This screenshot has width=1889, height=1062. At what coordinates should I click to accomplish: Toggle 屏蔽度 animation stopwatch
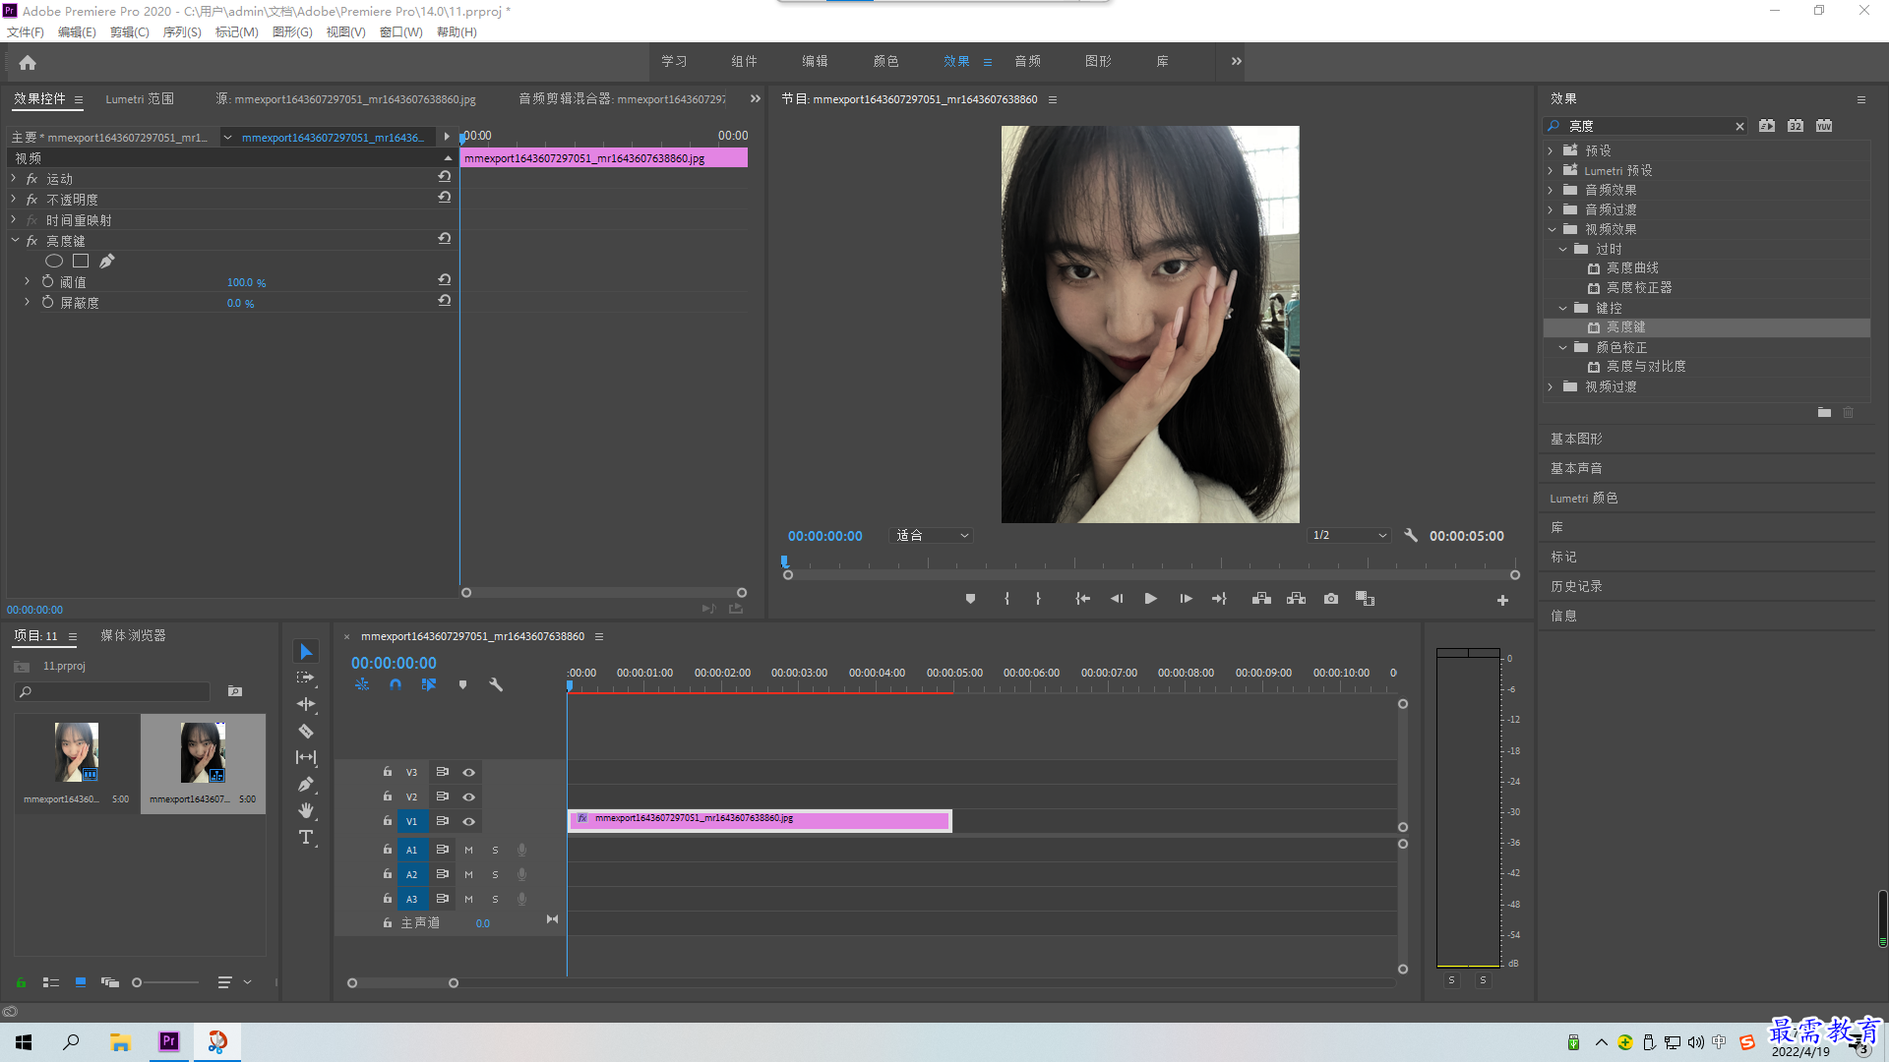tap(47, 302)
